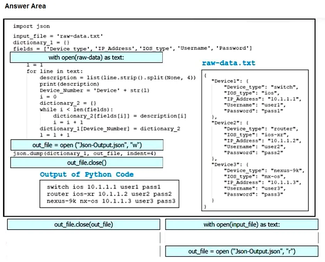
Task: Click the 'print(description)' statement
Action: (x=69, y=84)
